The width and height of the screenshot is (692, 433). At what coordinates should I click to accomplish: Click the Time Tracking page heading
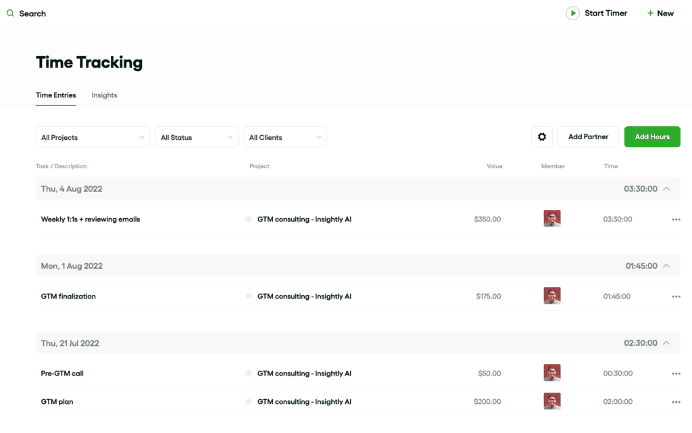click(x=89, y=63)
